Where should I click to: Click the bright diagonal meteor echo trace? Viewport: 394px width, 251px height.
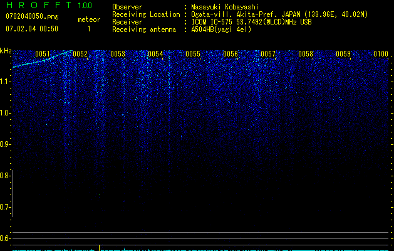click(41, 60)
